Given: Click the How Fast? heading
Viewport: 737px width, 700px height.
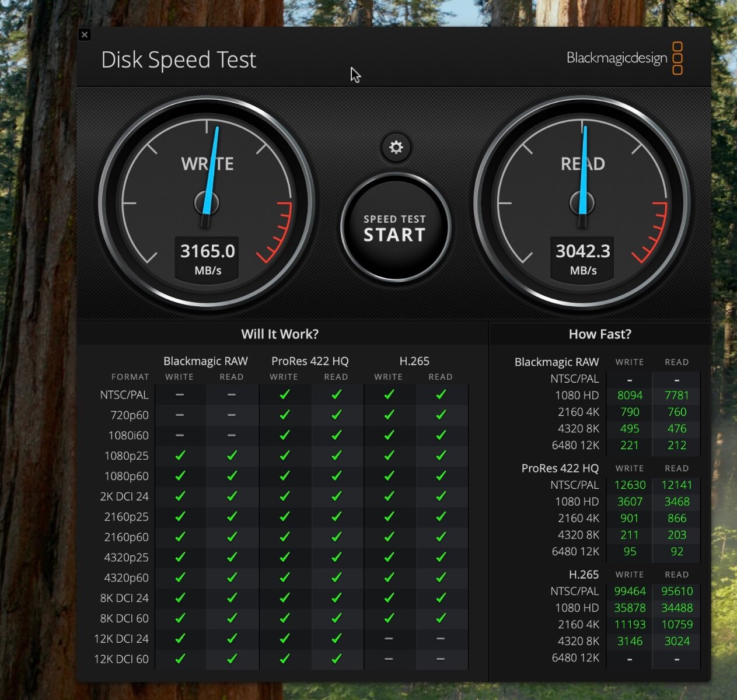Looking at the screenshot, I should (x=600, y=334).
